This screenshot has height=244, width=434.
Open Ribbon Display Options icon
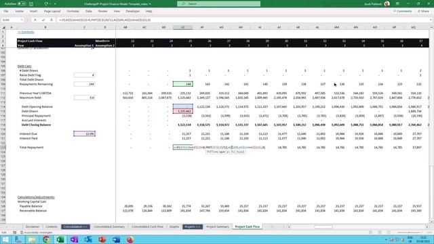coord(397,4)
